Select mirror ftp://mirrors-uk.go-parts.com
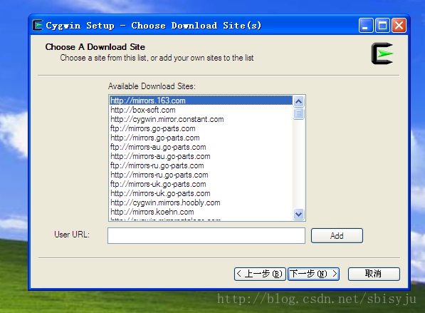Screen dimensions: 425x313 201,184
